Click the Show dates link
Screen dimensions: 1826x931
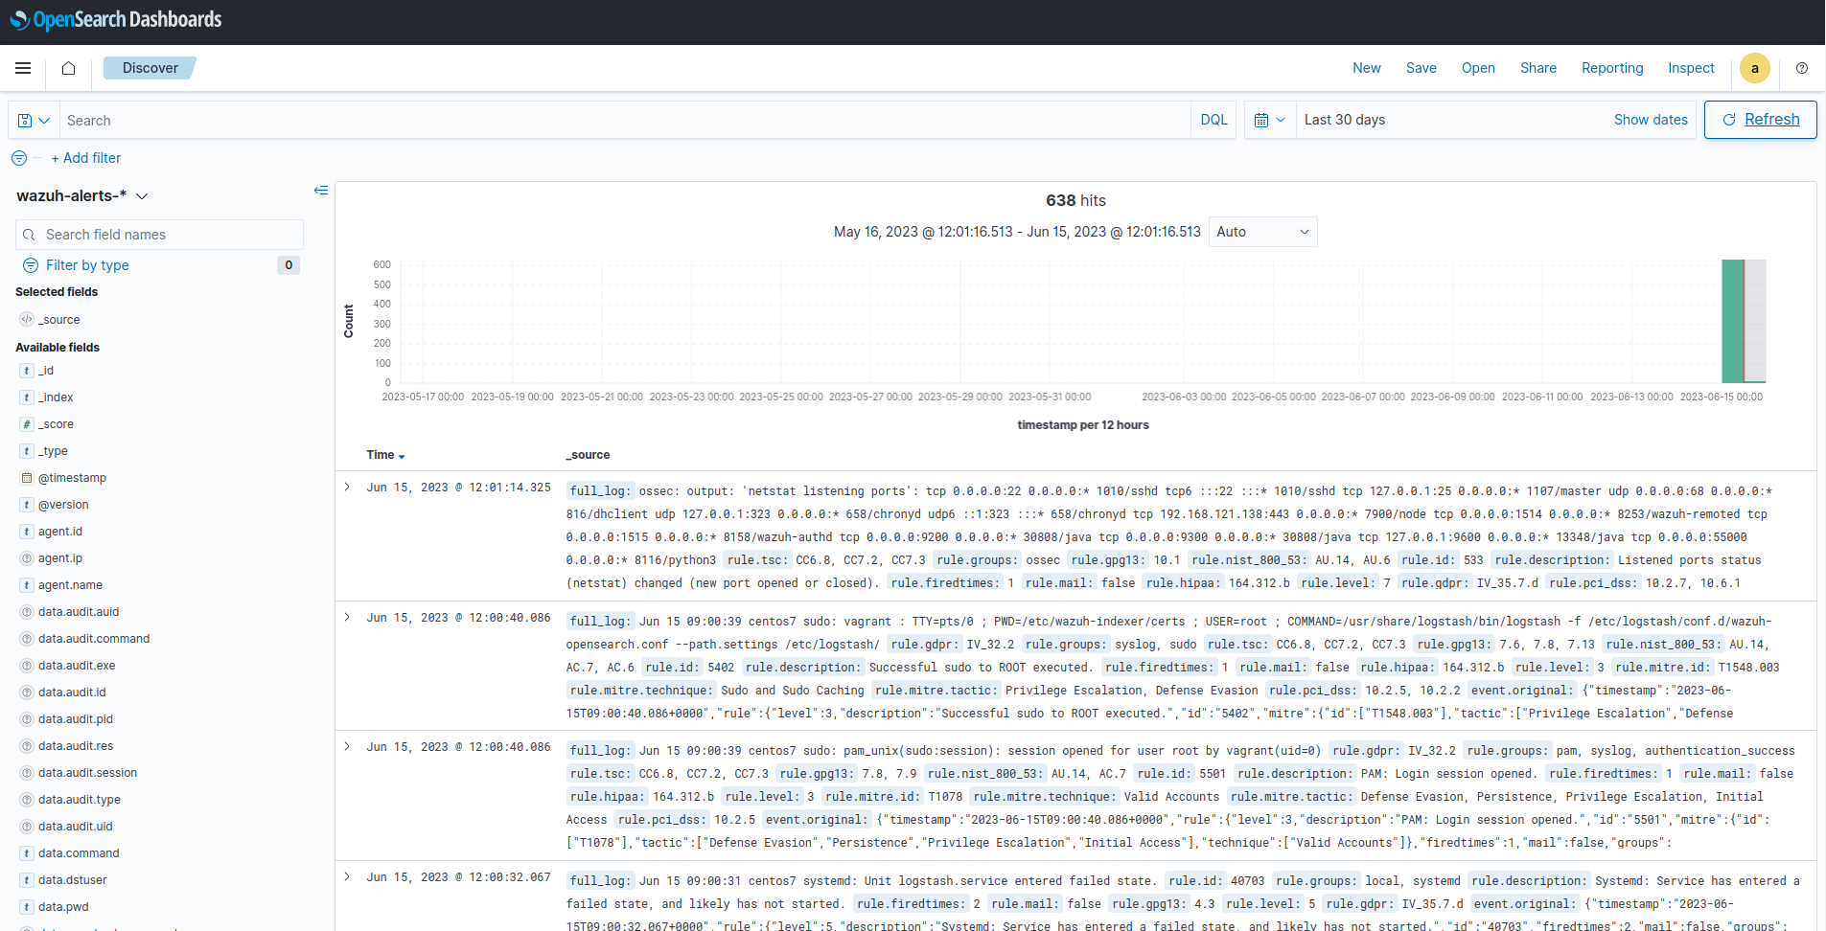click(1650, 120)
